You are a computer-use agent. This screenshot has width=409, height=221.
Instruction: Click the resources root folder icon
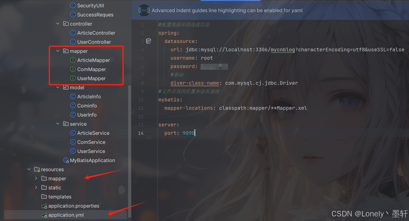37,169
